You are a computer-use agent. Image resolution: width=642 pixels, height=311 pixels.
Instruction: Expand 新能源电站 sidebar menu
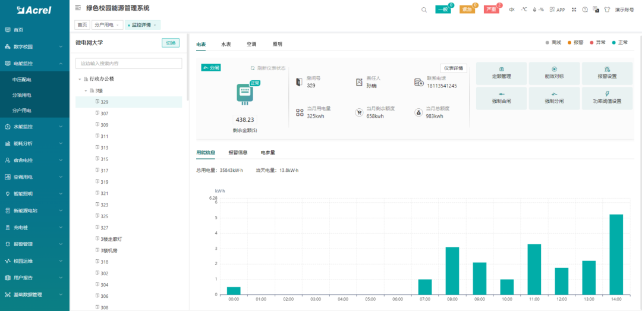pos(35,211)
